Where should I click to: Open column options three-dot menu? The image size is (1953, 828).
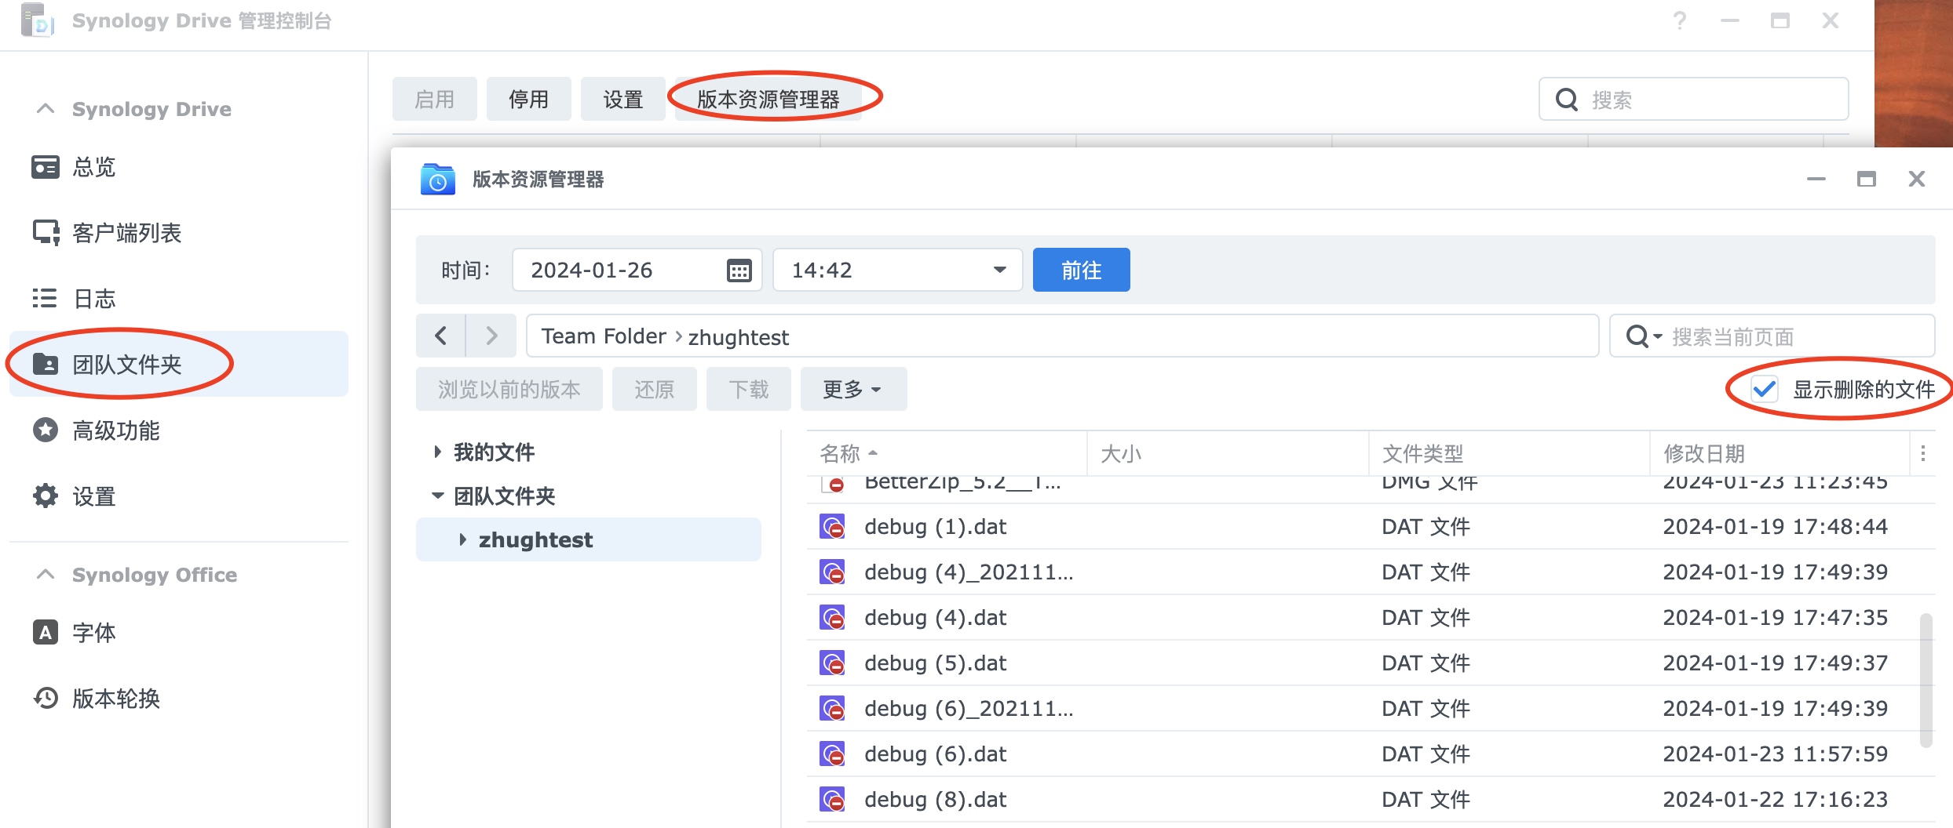point(1922,453)
